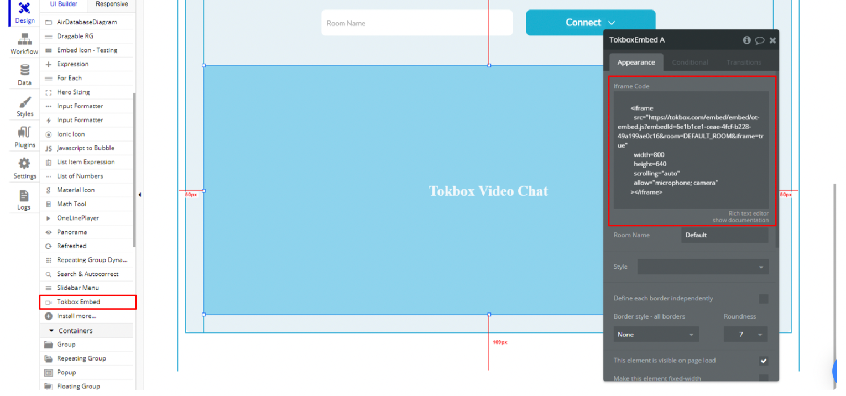Select the Repeating Group container

click(87, 358)
